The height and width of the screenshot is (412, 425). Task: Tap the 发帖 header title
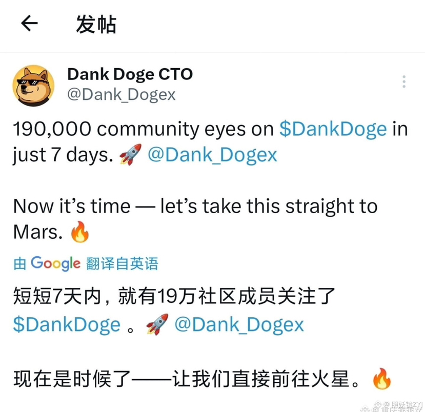[x=96, y=24]
